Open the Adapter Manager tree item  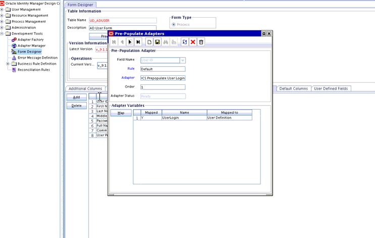point(31,45)
